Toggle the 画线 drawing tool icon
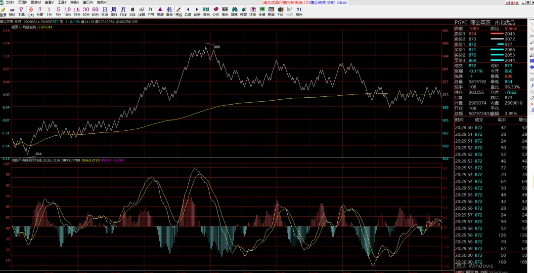This screenshot has height=273, width=534. pos(178,11)
